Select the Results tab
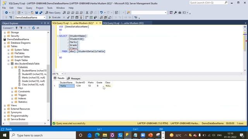The height and width of the screenshot is (139, 248). (59, 78)
